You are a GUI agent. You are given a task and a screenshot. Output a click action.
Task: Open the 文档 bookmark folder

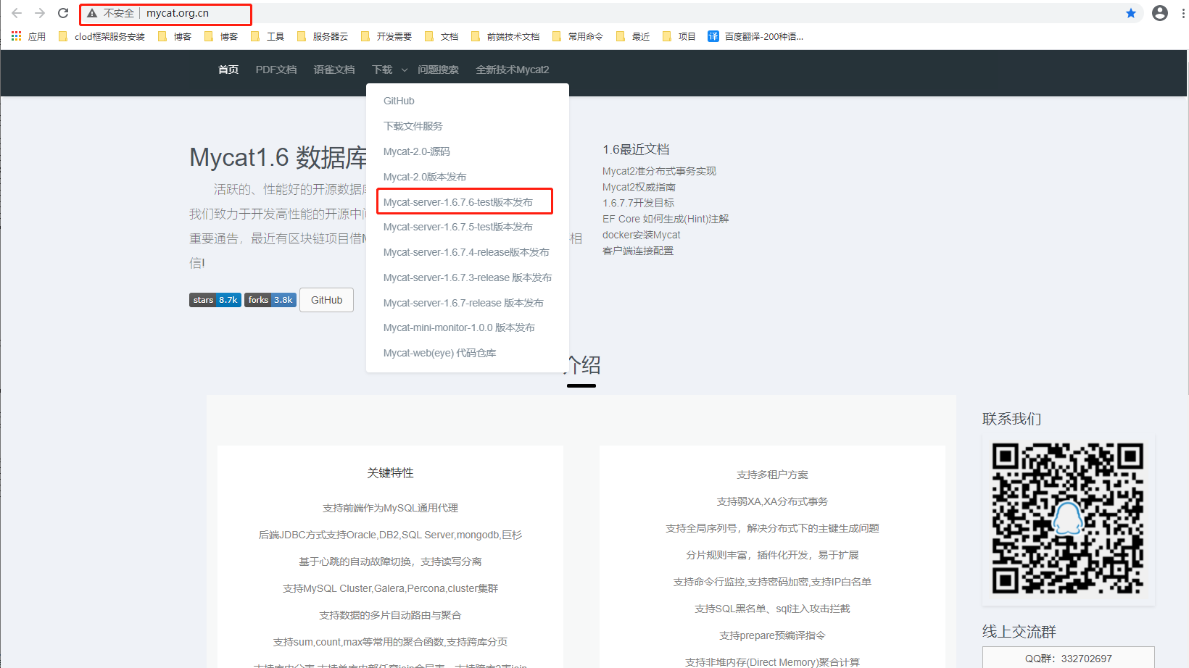coord(442,36)
